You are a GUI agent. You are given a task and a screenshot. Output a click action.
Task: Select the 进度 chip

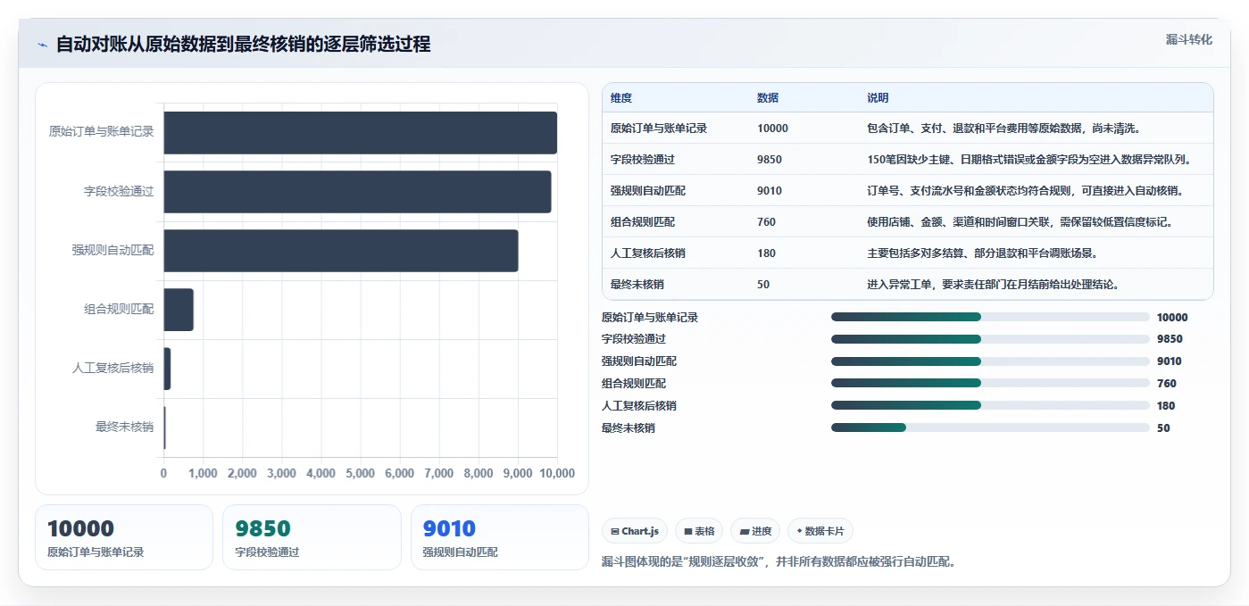[755, 531]
